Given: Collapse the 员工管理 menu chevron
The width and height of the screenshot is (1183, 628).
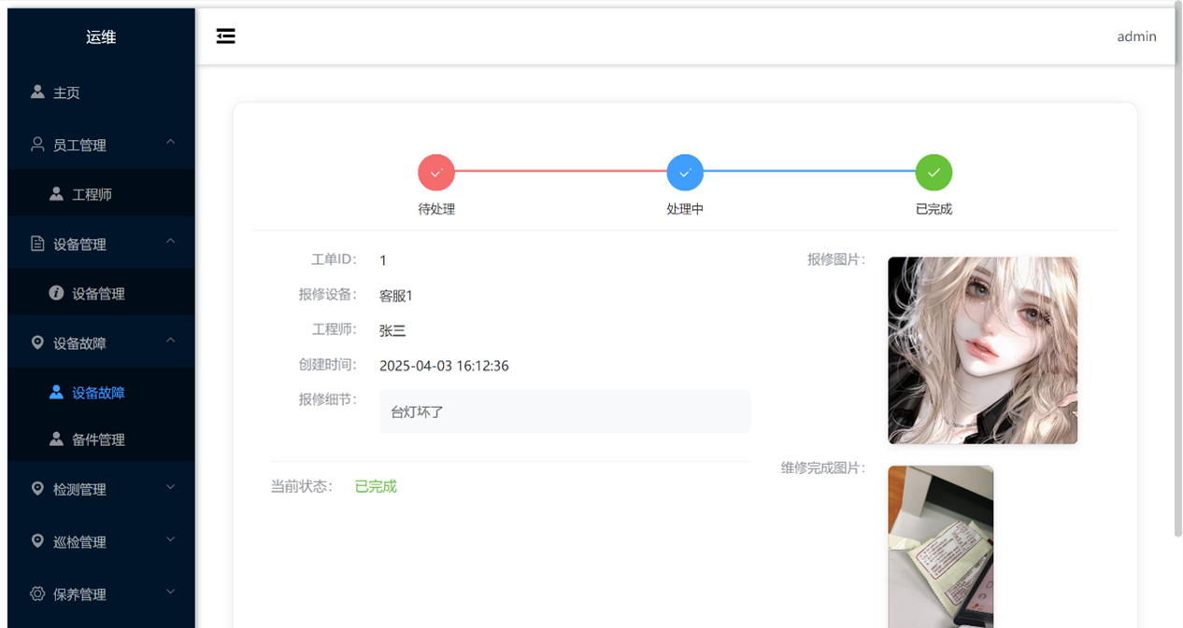Looking at the screenshot, I should click(170, 142).
